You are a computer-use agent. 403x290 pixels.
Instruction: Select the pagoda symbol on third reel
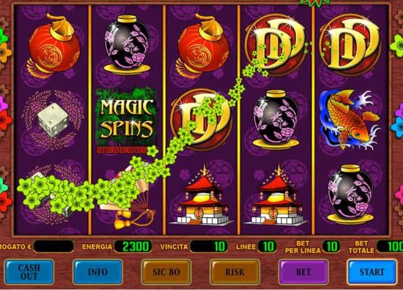(201, 195)
